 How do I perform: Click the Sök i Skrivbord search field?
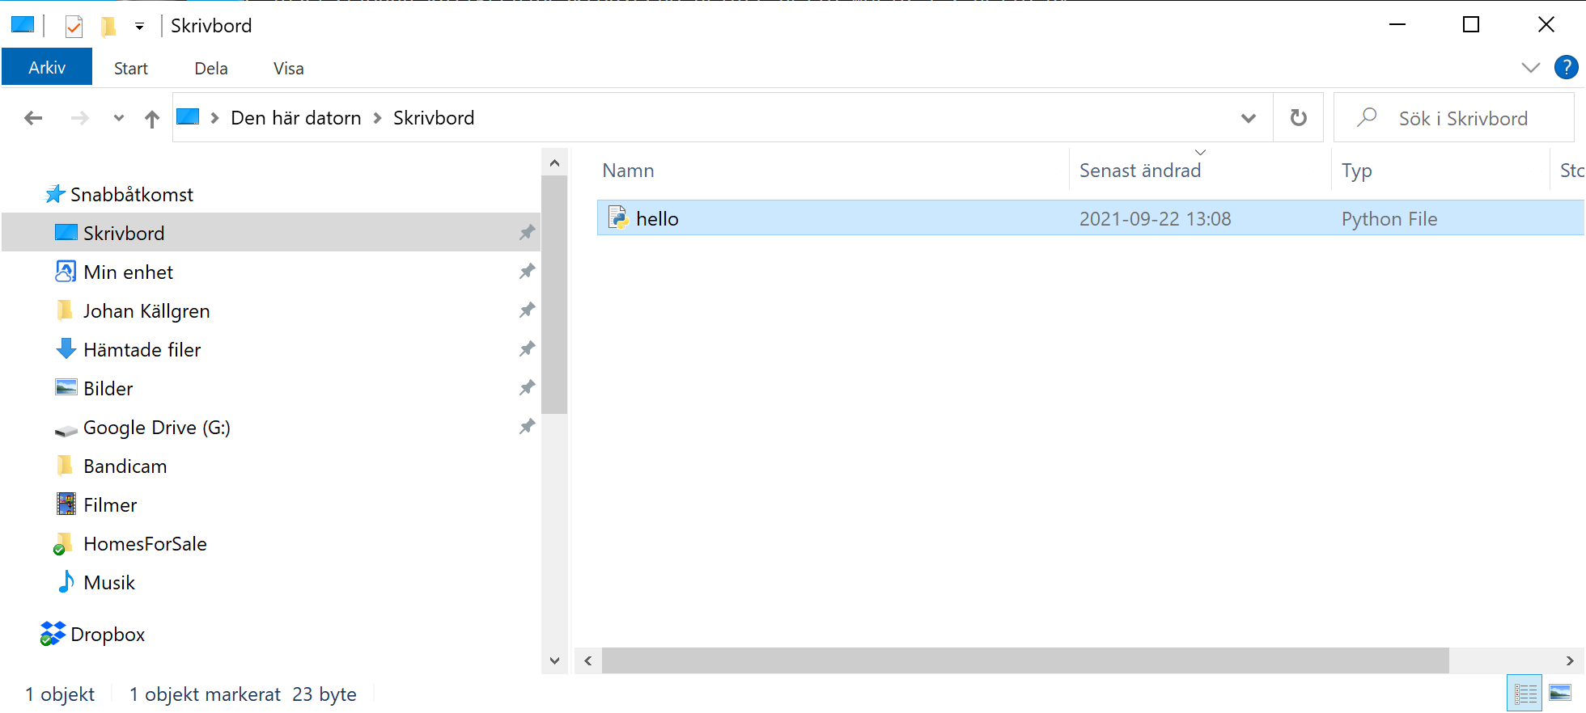click(x=1463, y=119)
